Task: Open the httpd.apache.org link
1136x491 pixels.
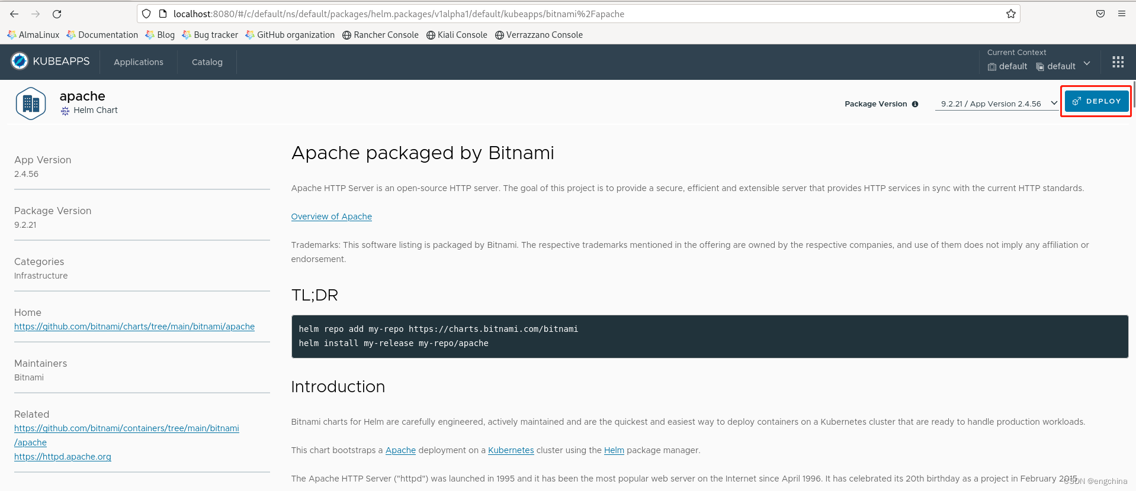Action: 63,457
